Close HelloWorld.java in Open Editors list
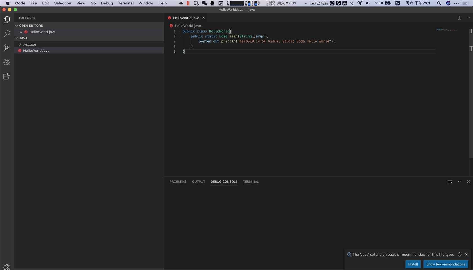This screenshot has width=473, height=270. (21, 32)
